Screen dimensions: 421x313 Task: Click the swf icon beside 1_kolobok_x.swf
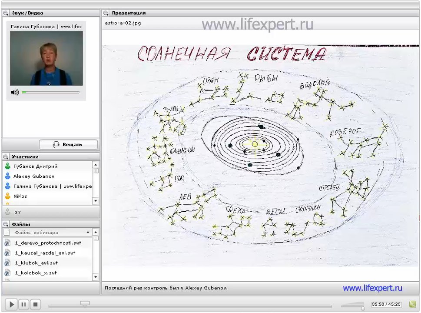click(7, 273)
